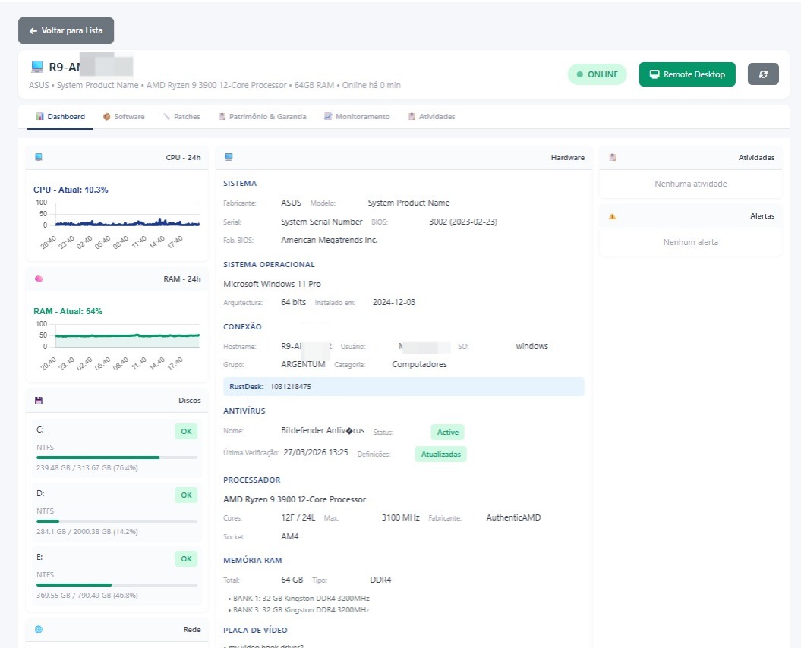Switch to the Atividades tab

[432, 116]
